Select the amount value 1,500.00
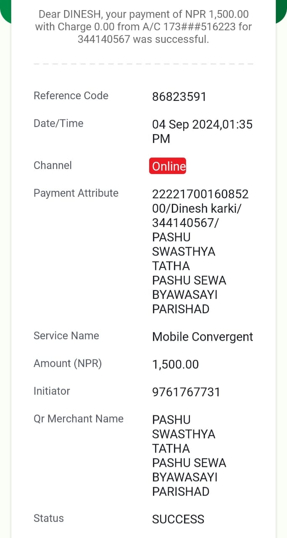 (175, 364)
